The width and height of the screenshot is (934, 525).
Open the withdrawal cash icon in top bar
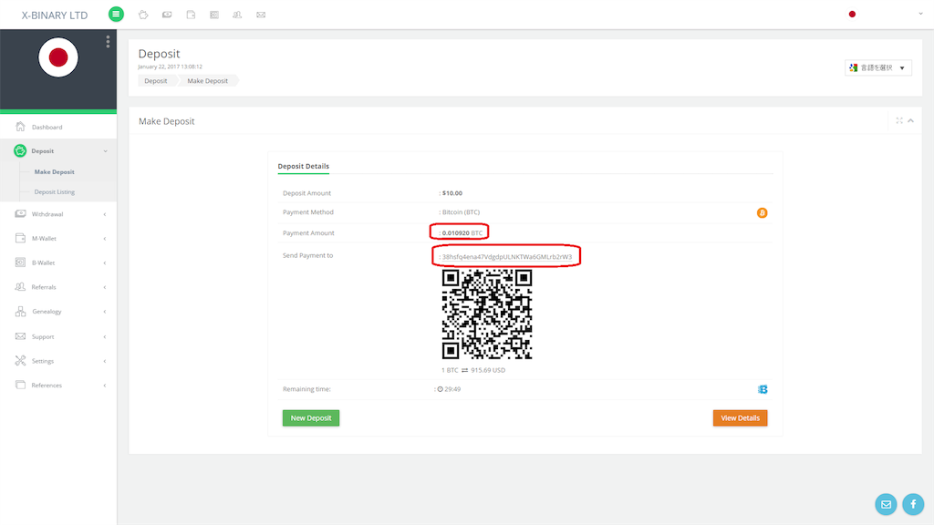[167, 15]
